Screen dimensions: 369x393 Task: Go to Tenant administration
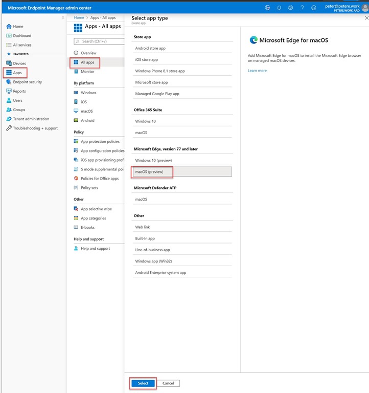point(31,119)
